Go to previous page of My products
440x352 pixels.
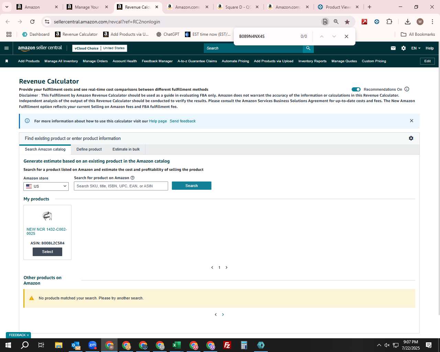coord(212,267)
